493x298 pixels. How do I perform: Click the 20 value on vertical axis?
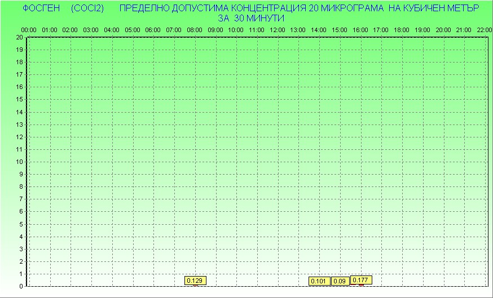tap(19, 37)
